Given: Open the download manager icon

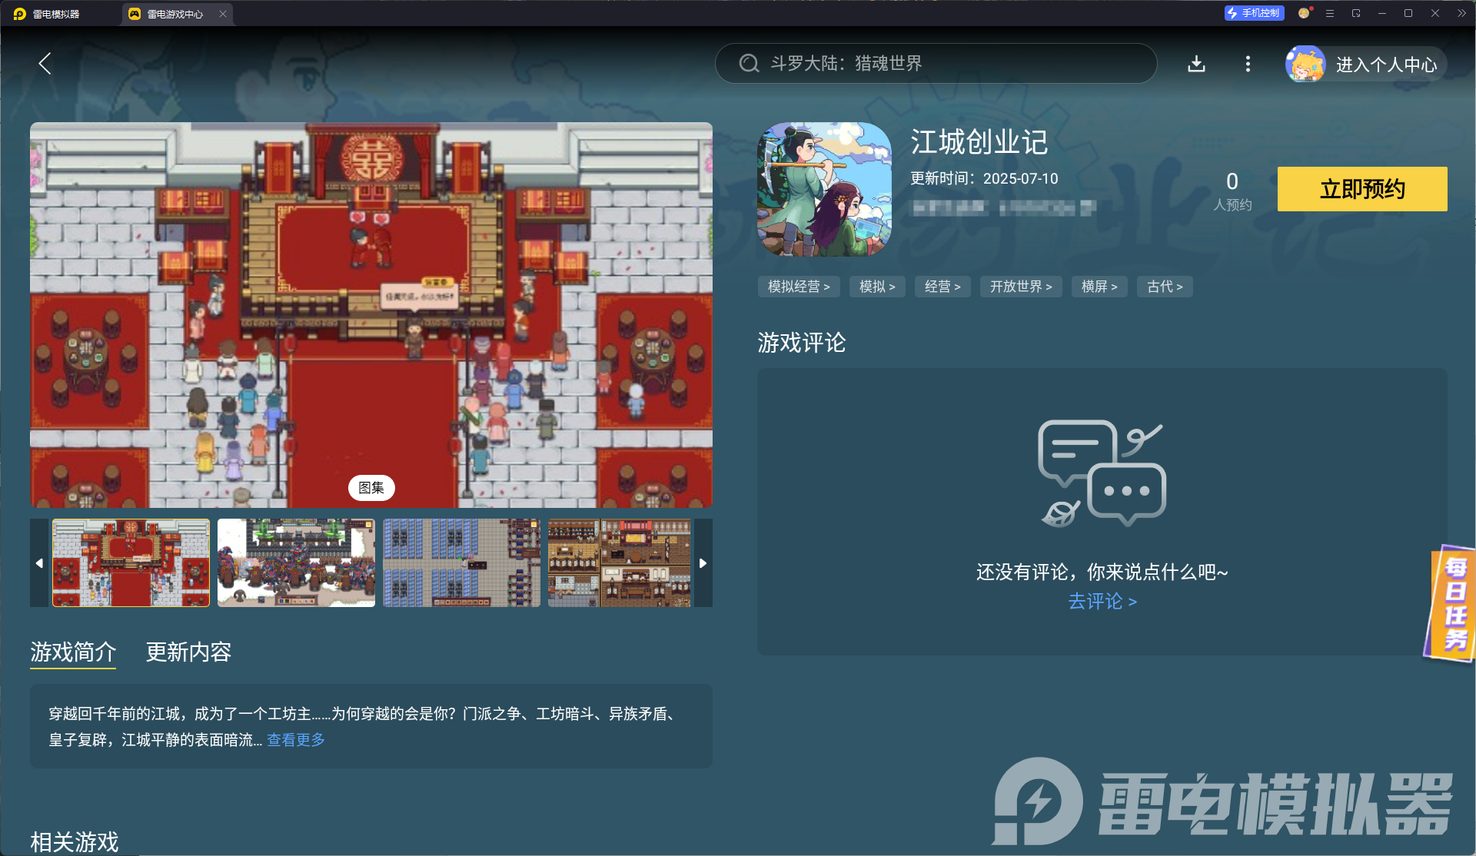Looking at the screenshot, I should pos(1196,64).
